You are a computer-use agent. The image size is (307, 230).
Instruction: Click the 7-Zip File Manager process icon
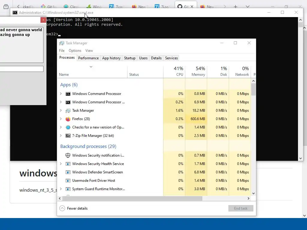point(68,136)
